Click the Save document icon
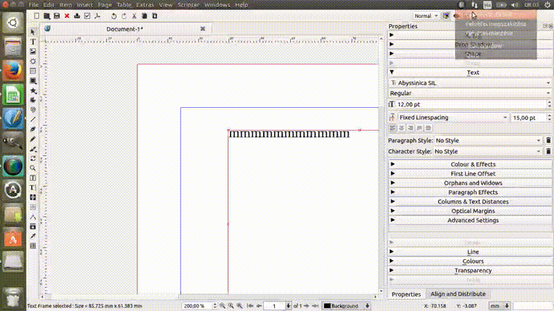This screenshot has width=554, height=311. (56, 15)
